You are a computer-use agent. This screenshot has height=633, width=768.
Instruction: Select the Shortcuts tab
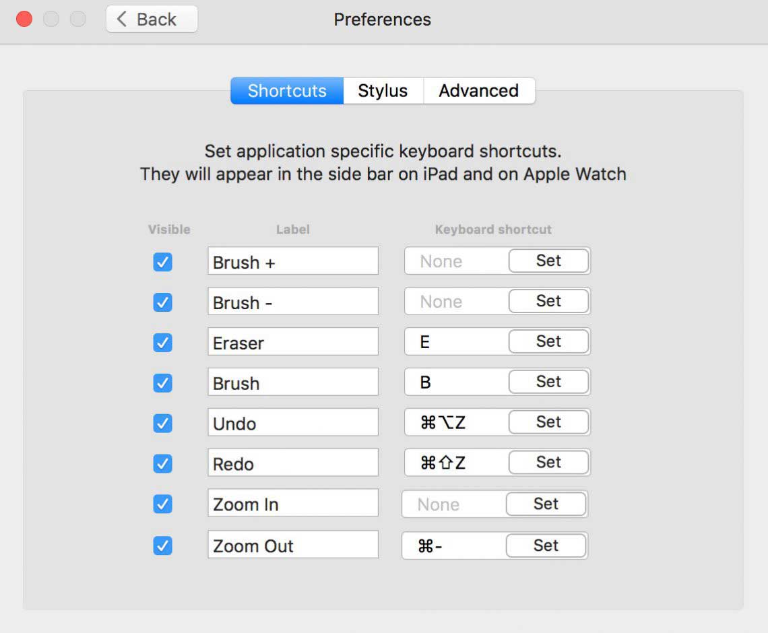(287, 91)
